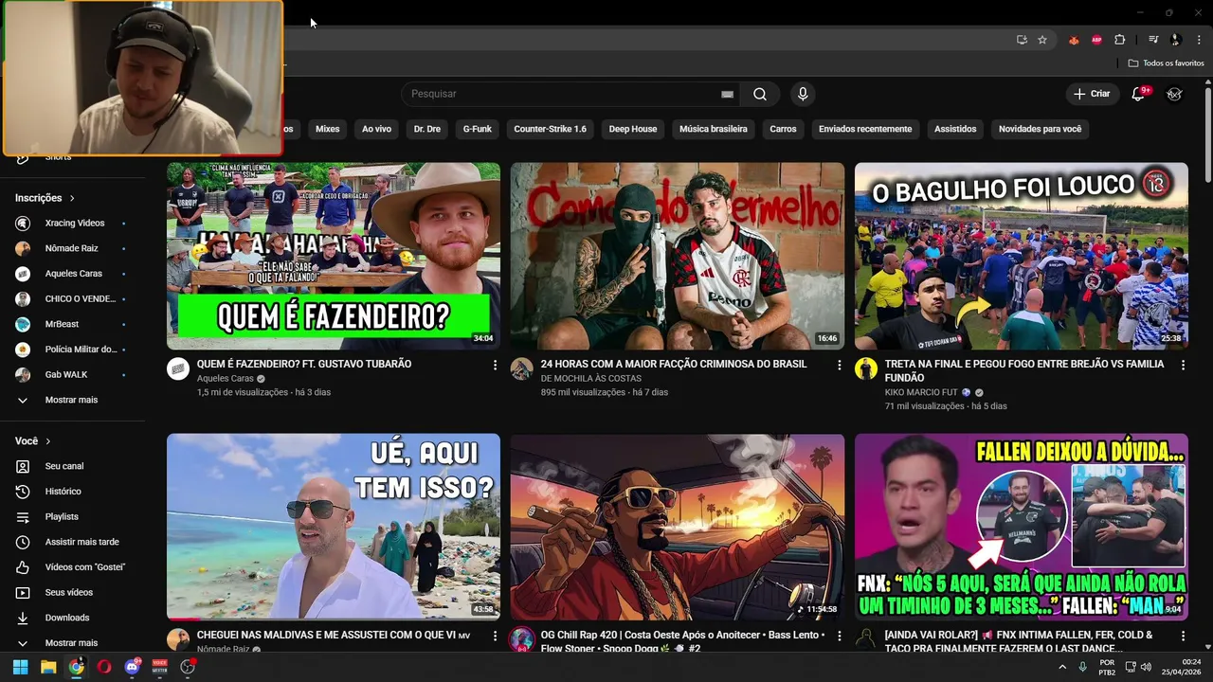1213x682 pixels.
Task: Play QUEM É FAZENDEIRO thumbnail
Action: pyautogui.click(x=334, y=256)
